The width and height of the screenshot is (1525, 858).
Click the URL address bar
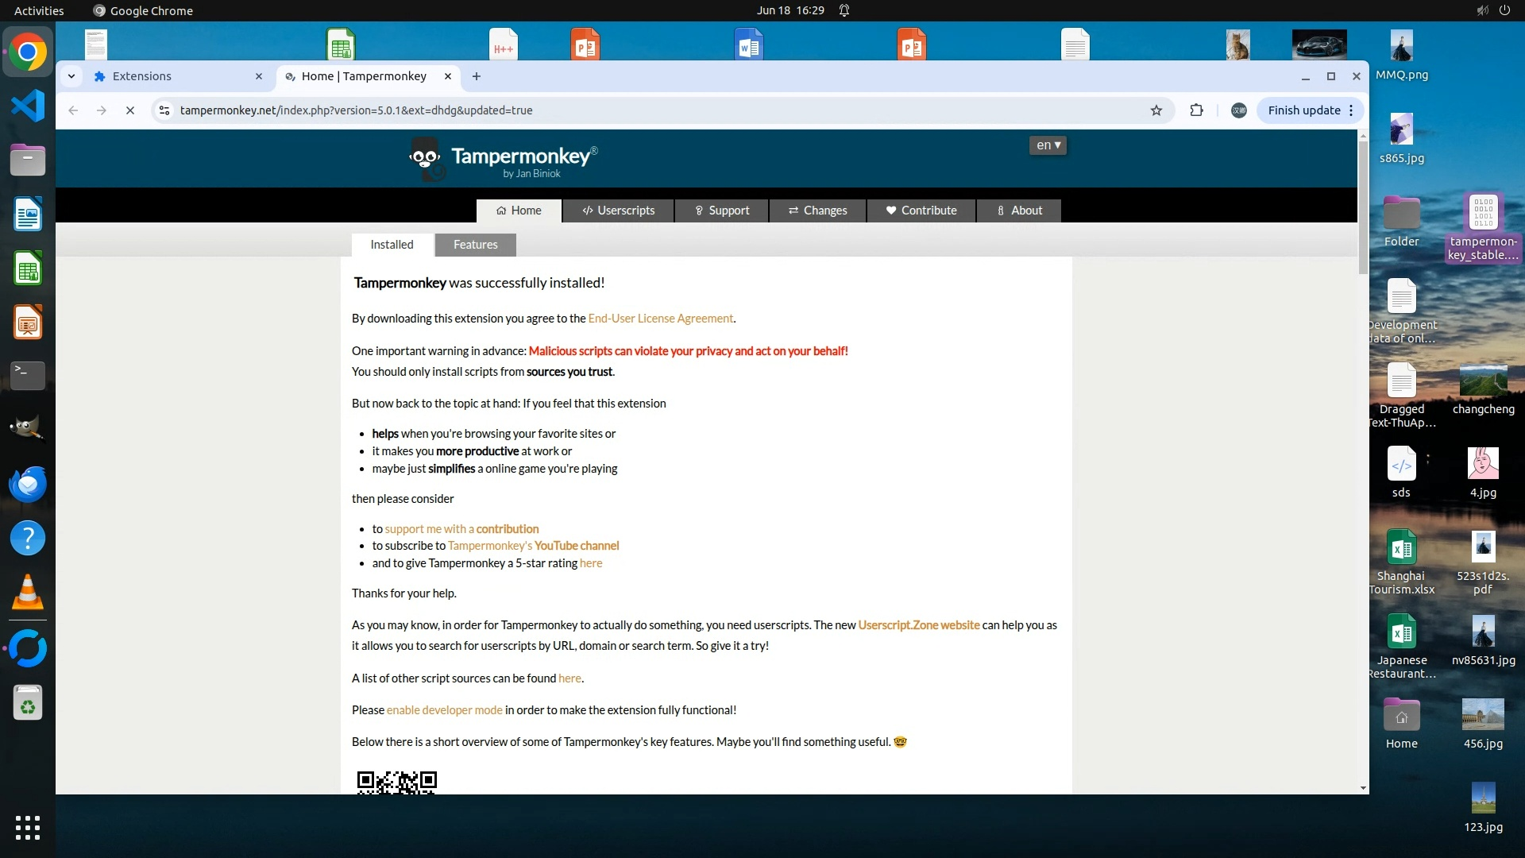(635, 110)
